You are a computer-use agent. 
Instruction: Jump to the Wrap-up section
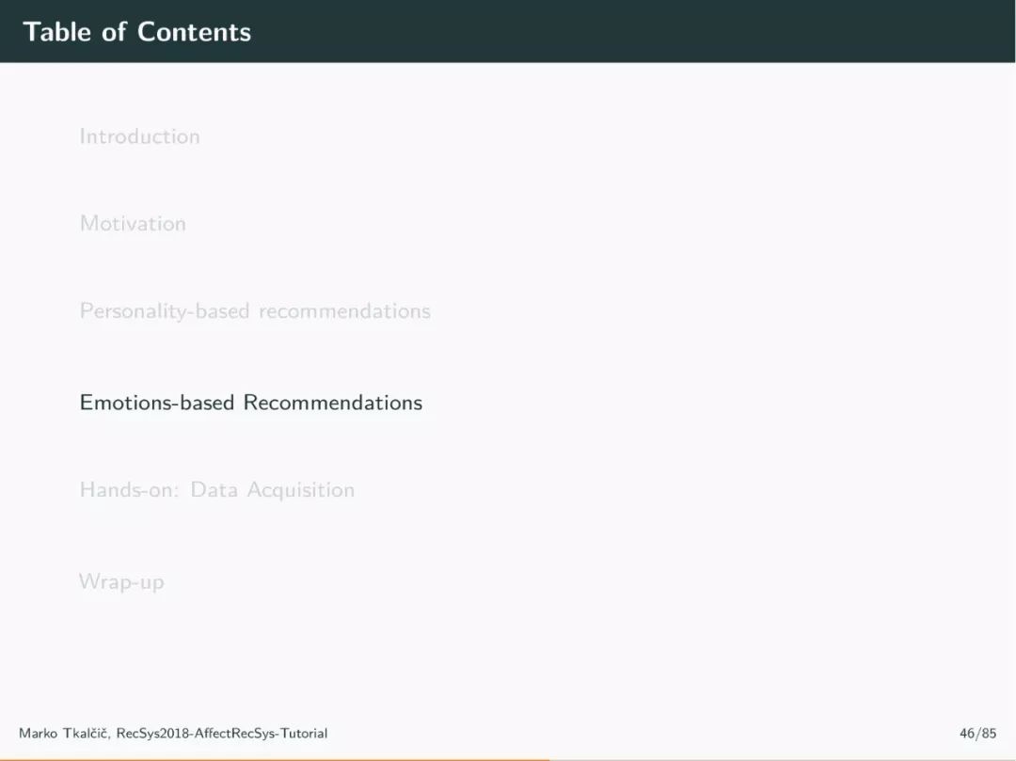121,581
